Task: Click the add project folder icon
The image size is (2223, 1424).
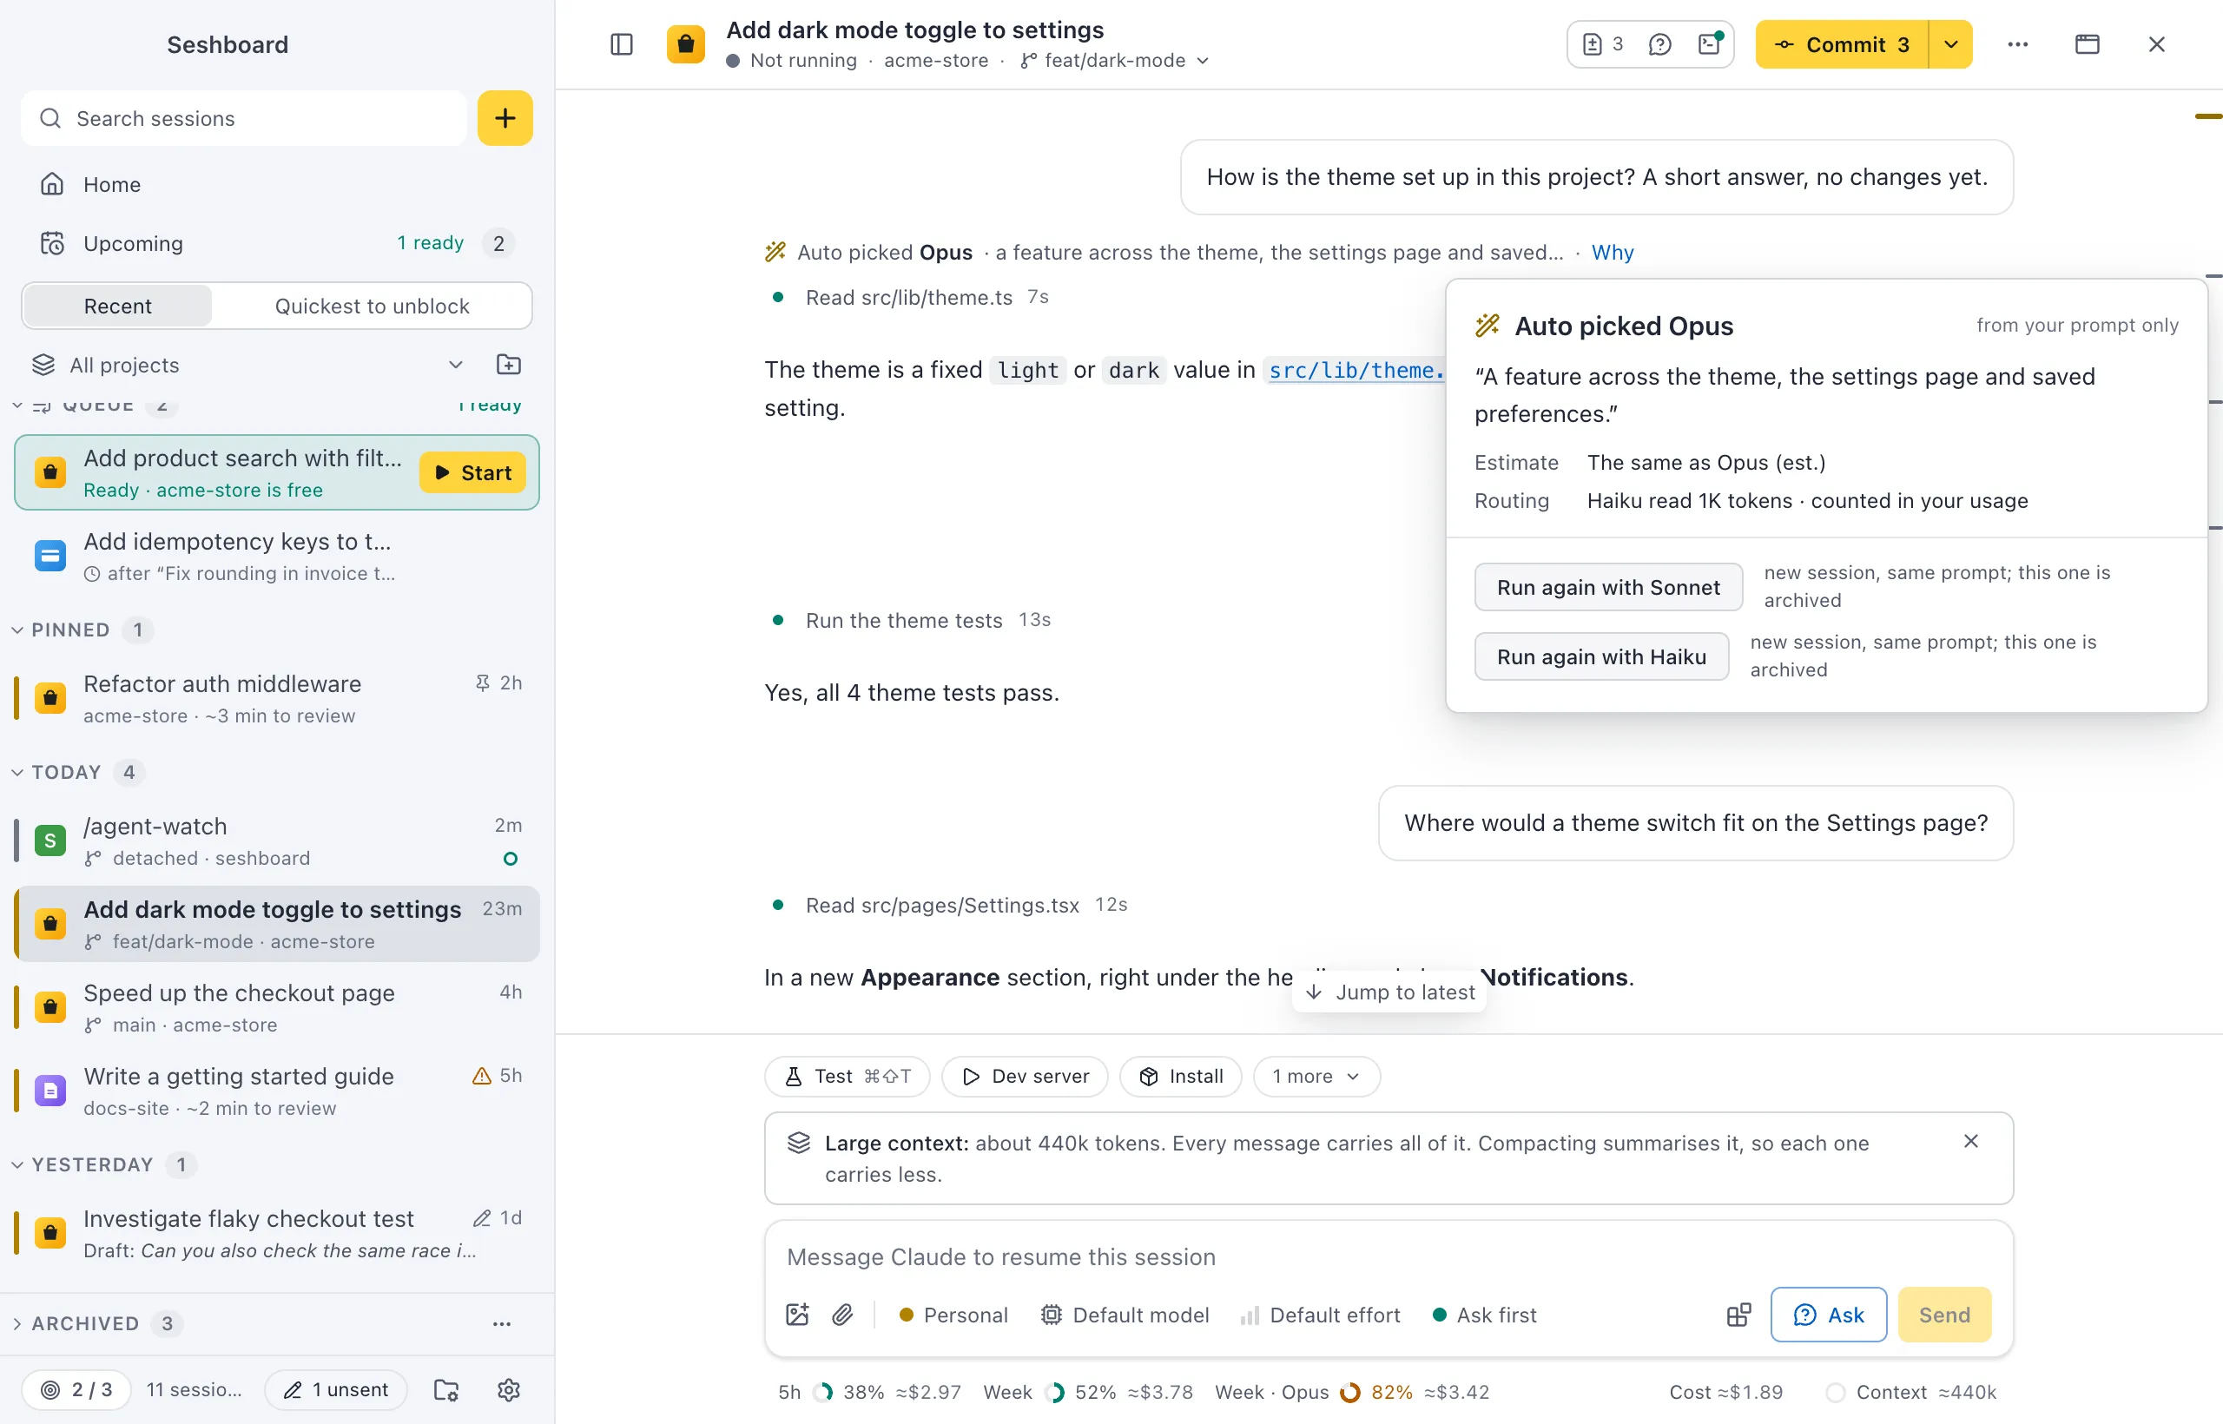Action: click(509, 365)
